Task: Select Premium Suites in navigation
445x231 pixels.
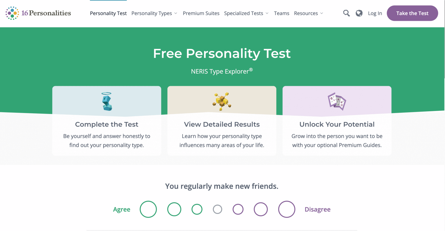Action: 201,13
